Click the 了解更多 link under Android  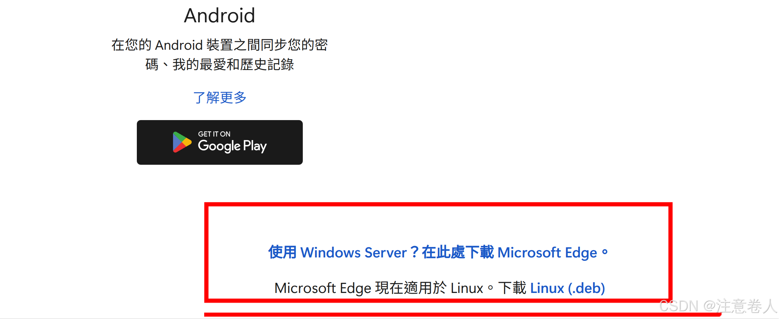pos(219,98)
